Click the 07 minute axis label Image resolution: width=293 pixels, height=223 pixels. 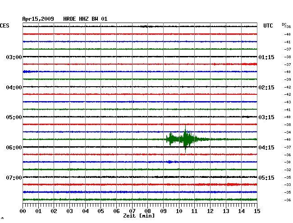pos(132,211)
